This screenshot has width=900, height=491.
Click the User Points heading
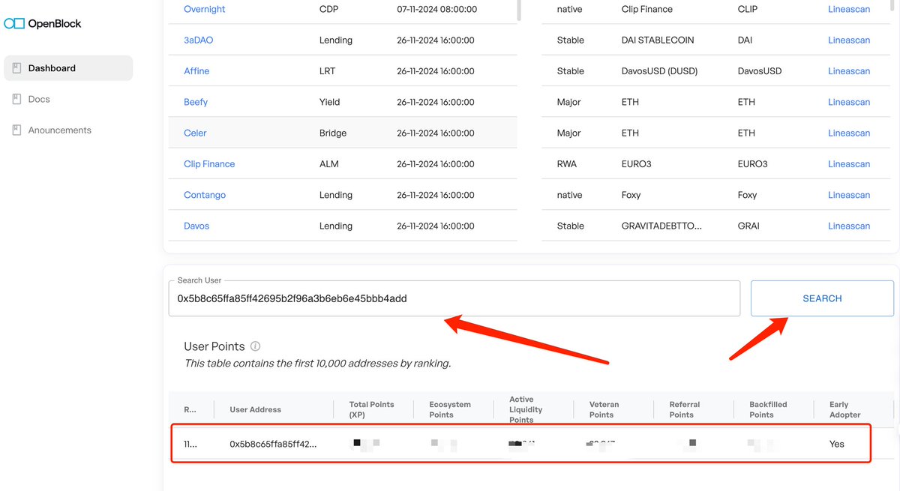pos(214,346)
